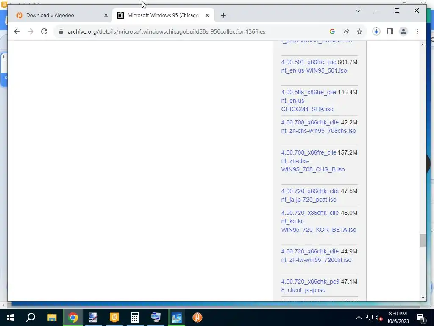Close the Microsoft Windows 95 tab
This screenshot has width=434, height=326.
coord(207,15)
